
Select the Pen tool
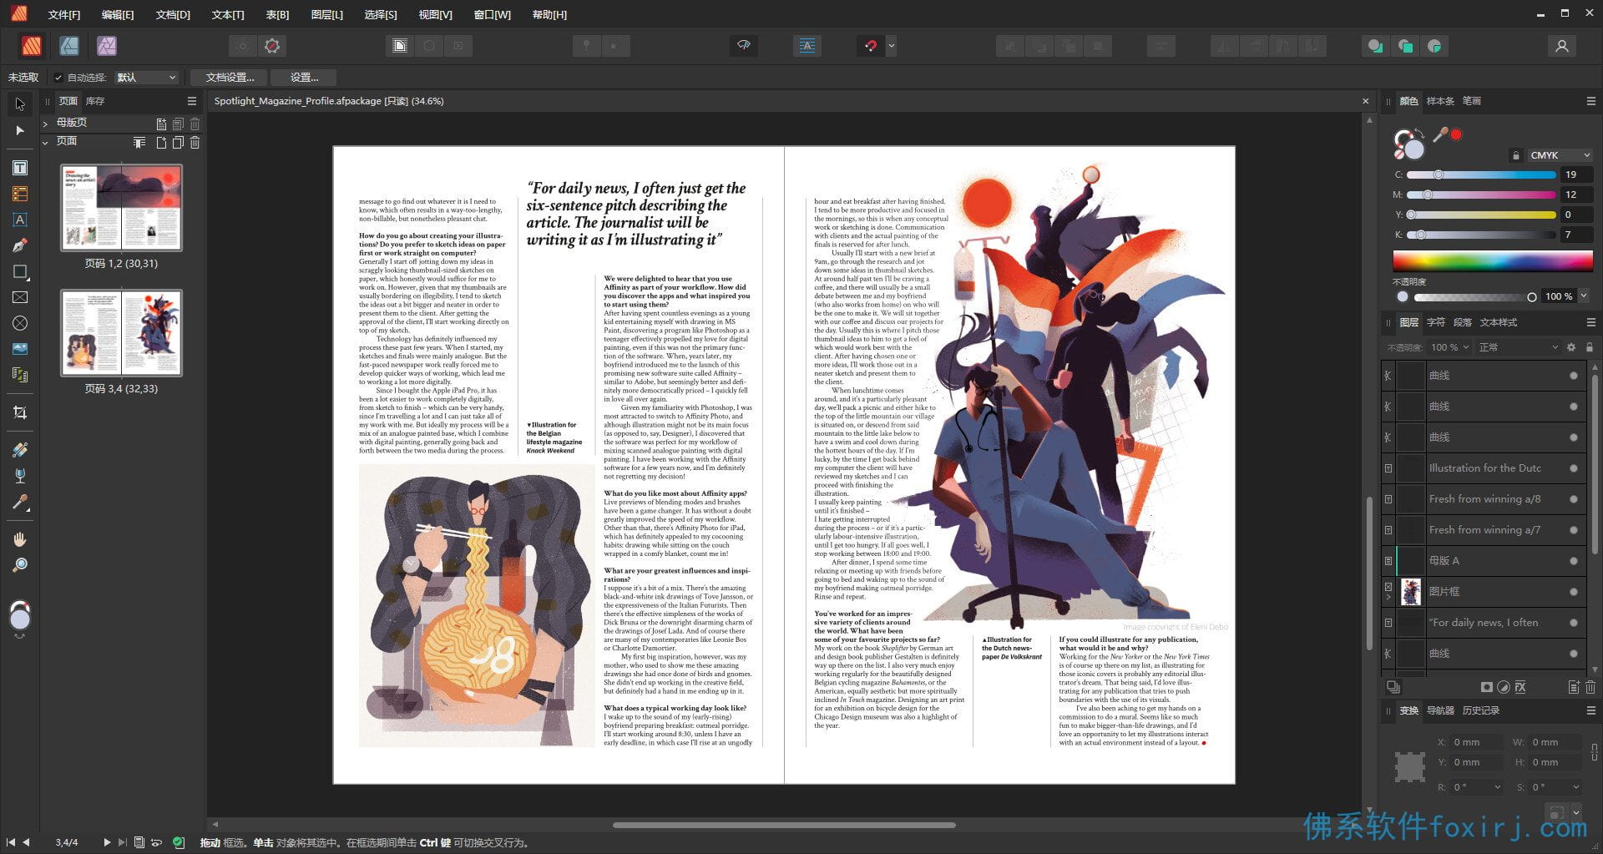pyautogui.click(x=20, y=245)
